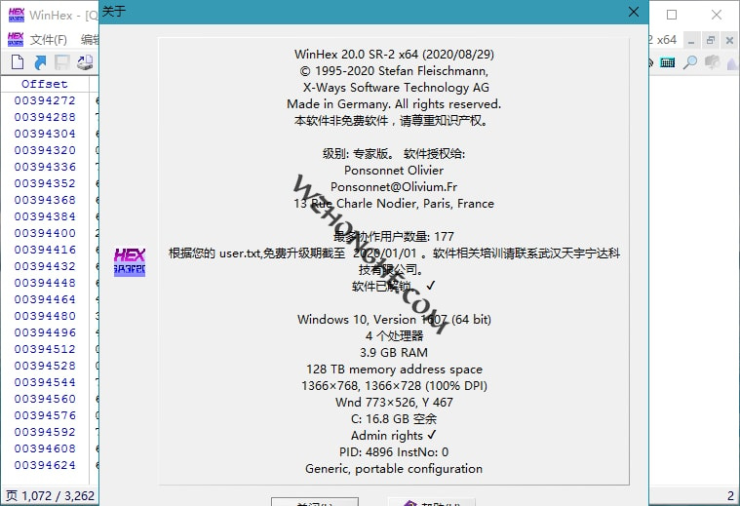The height and width of the screenshot is (506, 740).
Task: Select offset row 00394448
Action: pyautogui.click(x=45, y=283)
